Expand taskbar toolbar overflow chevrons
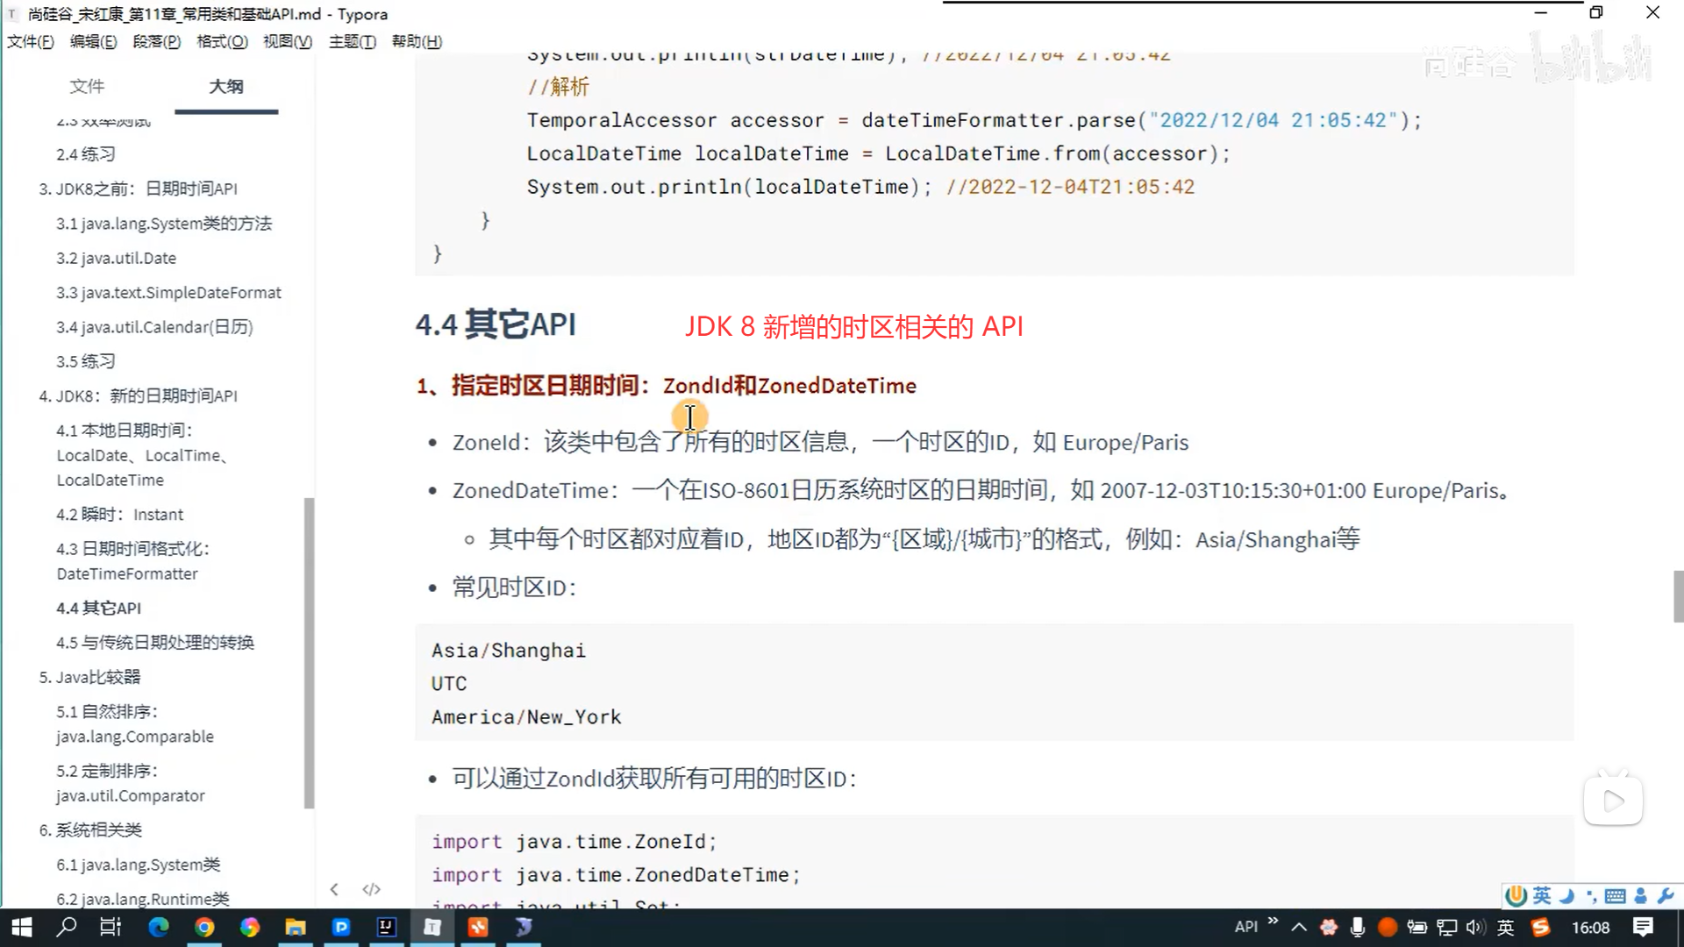Image resolution: width=1684 pixels, height=947 pixels. coord(1273,921)
